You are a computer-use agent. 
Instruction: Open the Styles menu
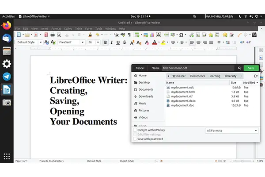68,29
